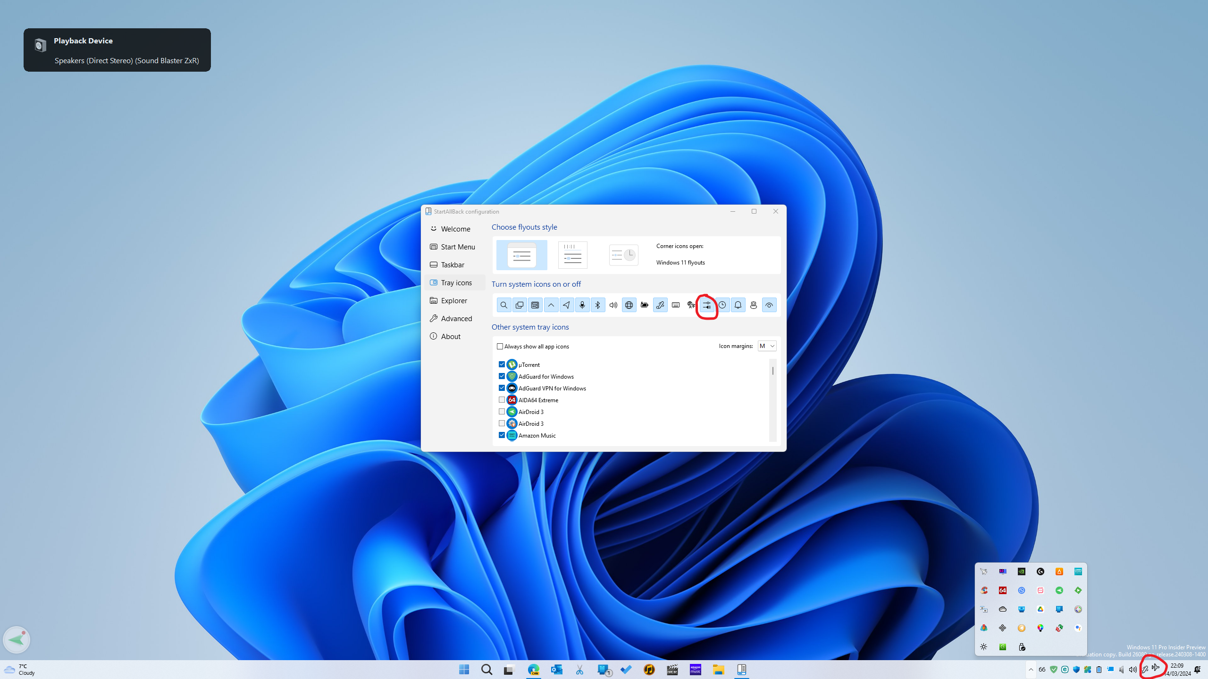Toggle the clock system icon
This screenshot has height=679, width=1208.
[722, 305]
